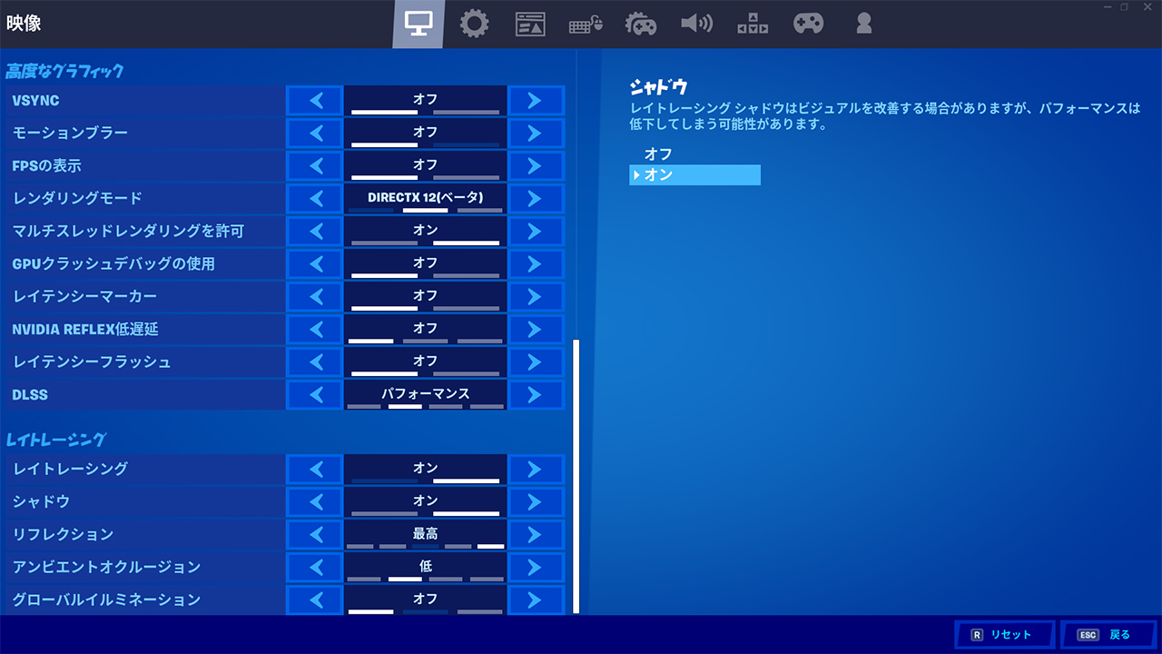Click right arrow for レンダリングモード
This screenshot has width=1162, height=654.
536,198
